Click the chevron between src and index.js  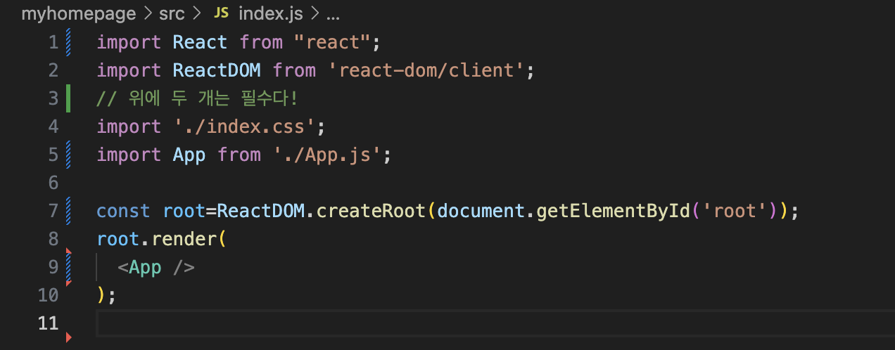click(x=196, y=13)
